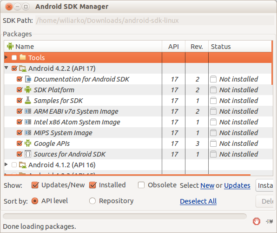Select the Repository sort radio button

[x=92, y=201]
